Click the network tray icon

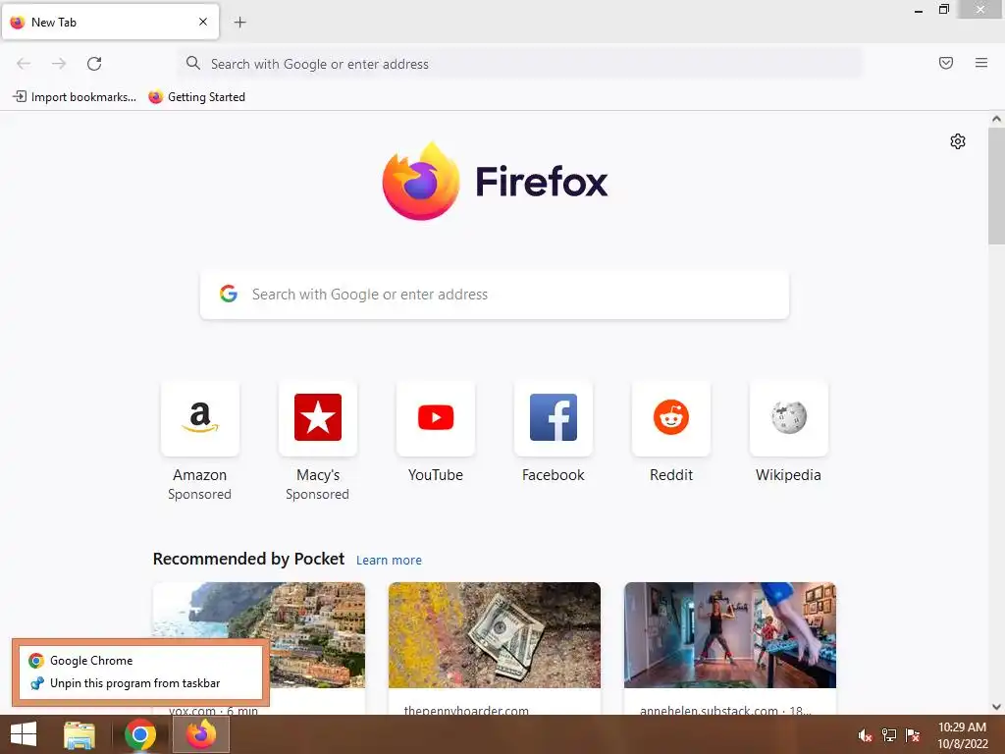(889, 735)
